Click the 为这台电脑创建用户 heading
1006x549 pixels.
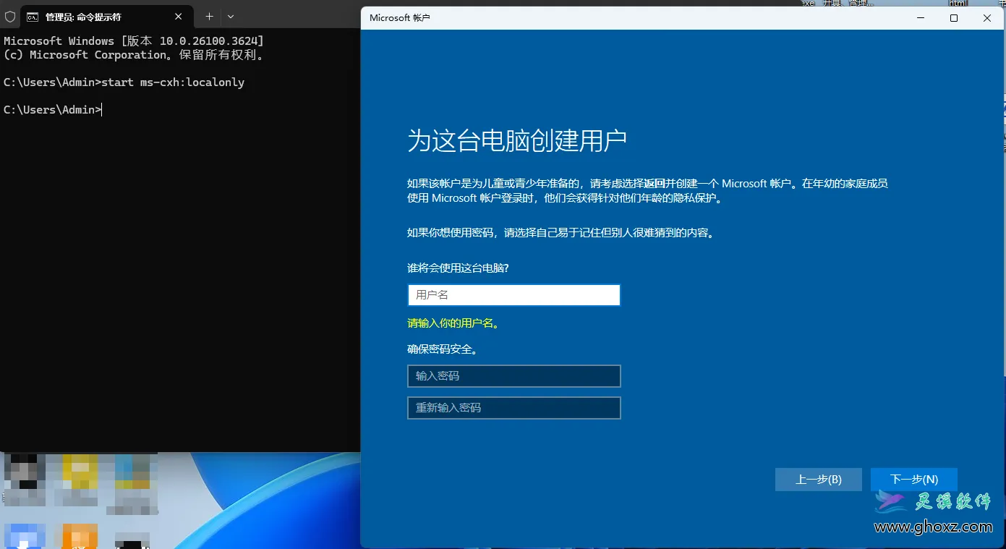516,140
